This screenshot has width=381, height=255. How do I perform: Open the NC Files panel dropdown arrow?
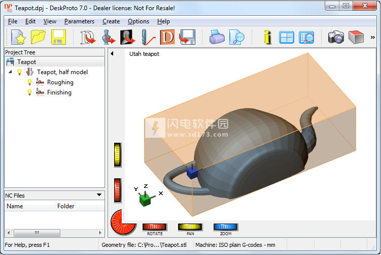point(99,195)
